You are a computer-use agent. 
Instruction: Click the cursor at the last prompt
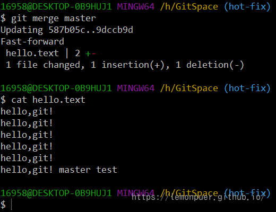click(x=12, y=205)
